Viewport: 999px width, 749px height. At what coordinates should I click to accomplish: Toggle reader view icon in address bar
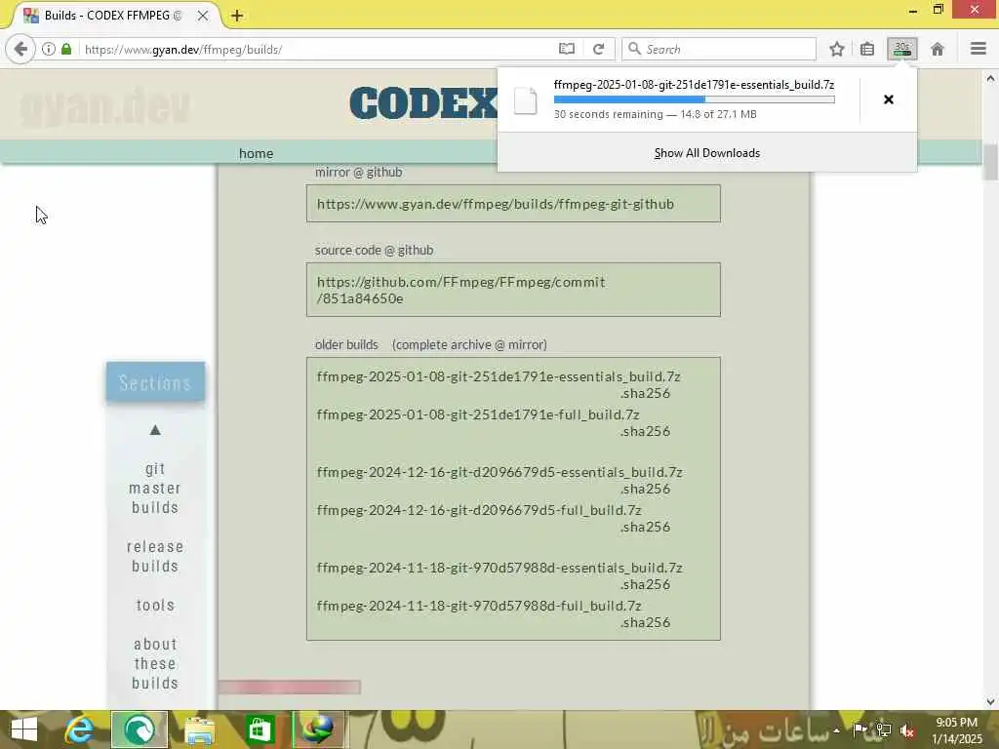click(x=567, y=49)
